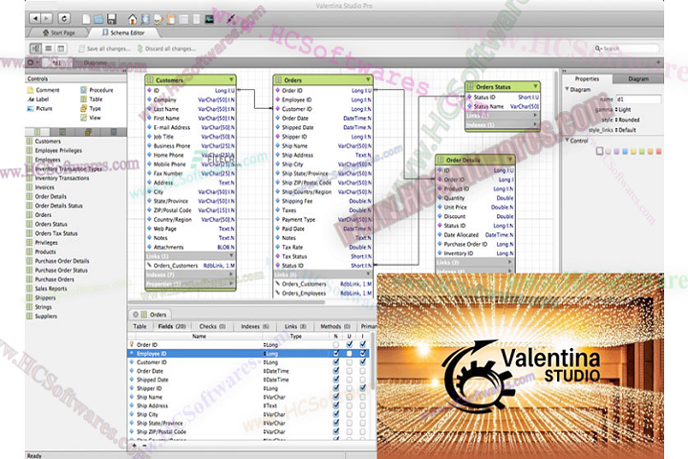The height and width of the screenshot is (459, 688).
Task: Click the eyedropper pen toolbar icon
Action: pyautogui.click(x=231, y=19)
